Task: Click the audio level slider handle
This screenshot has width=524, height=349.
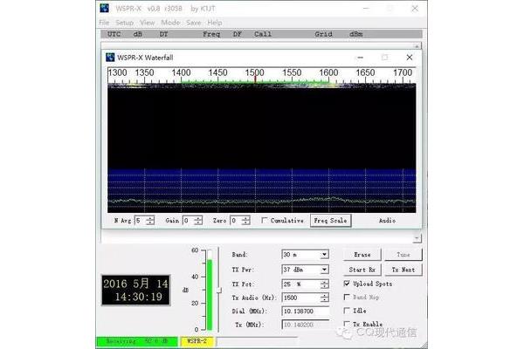Action: tap(219, 291)
